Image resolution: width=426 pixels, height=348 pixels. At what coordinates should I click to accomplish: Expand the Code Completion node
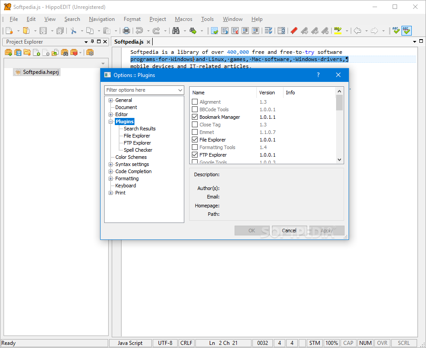click(x=110, y=171)
